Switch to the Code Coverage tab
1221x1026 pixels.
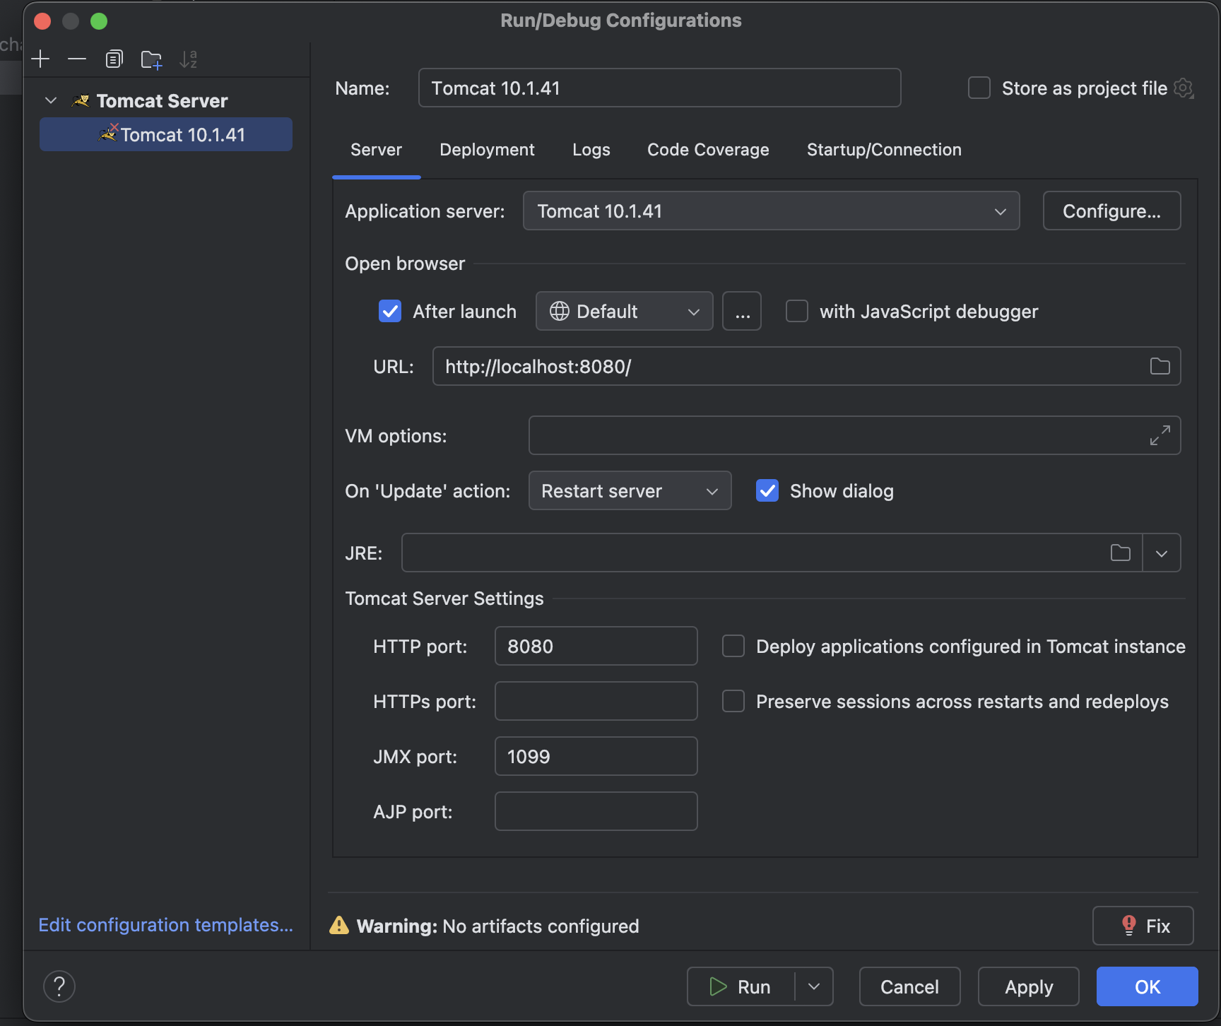(x=708, y=150)
